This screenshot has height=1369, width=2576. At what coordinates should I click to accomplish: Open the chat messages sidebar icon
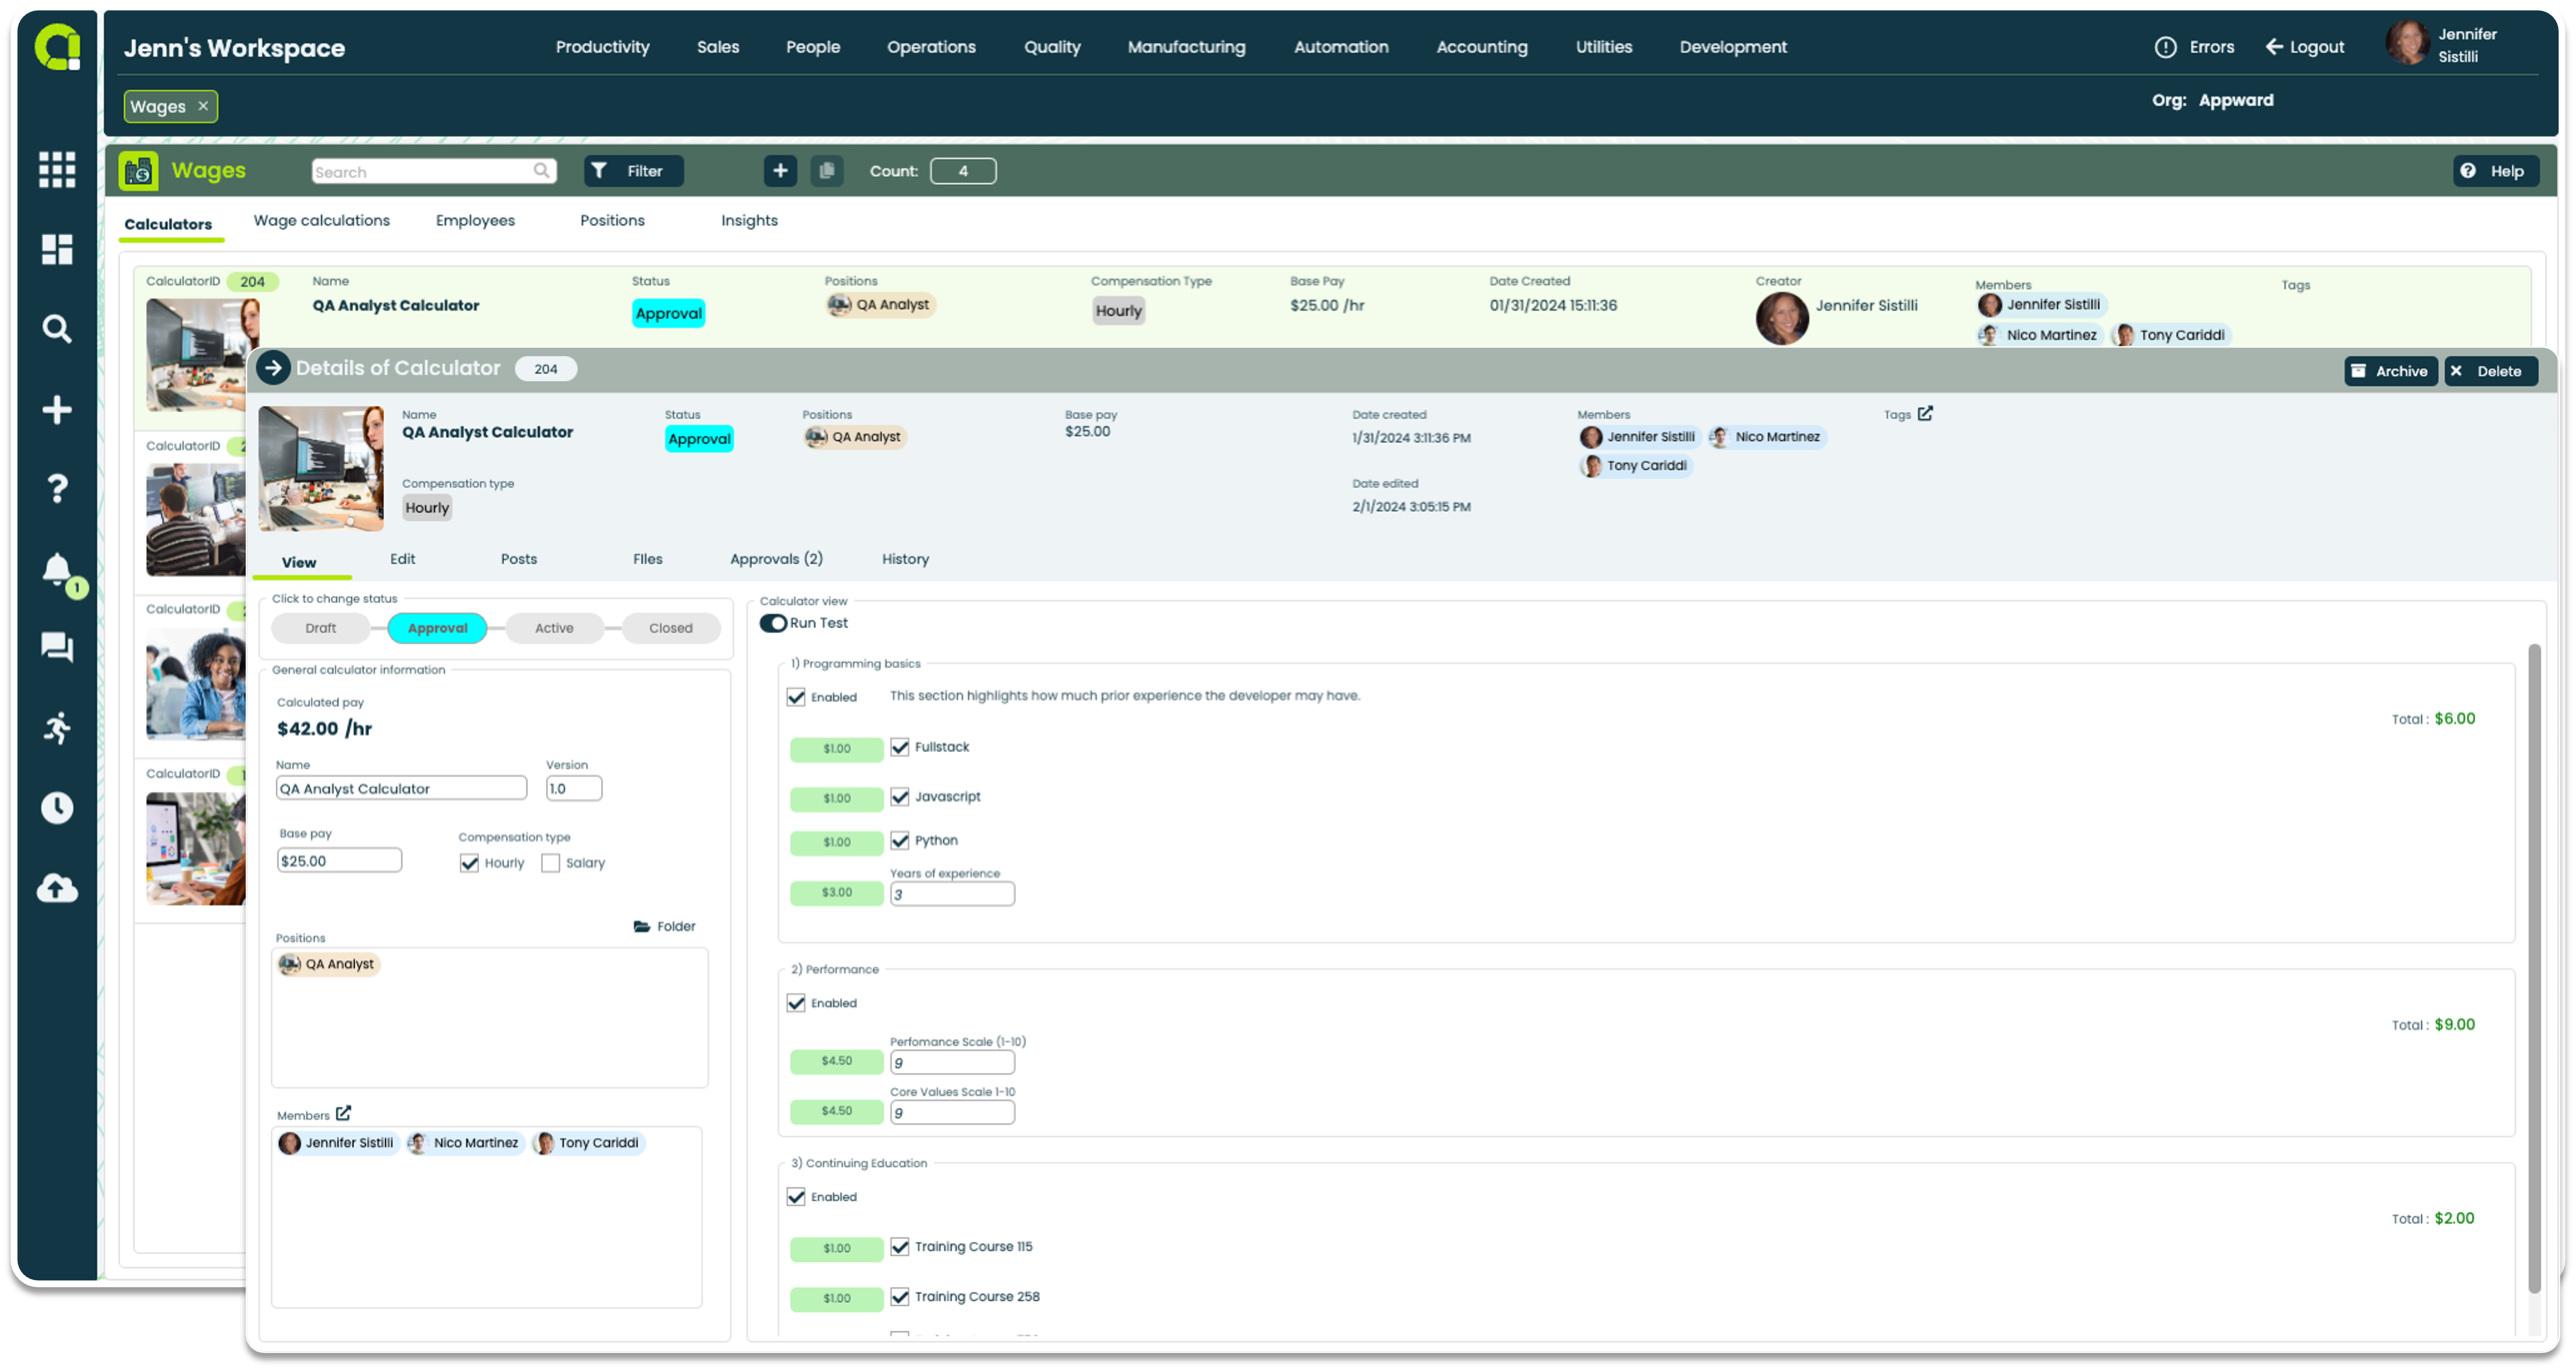pos(57,648)
